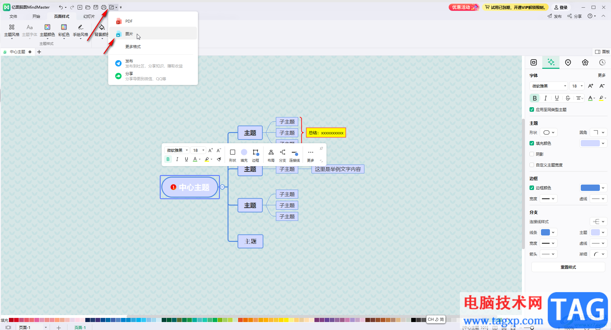This screenshot has width=611, height=330.
Task: Choose PDF export option
Action: coord(153,21)
